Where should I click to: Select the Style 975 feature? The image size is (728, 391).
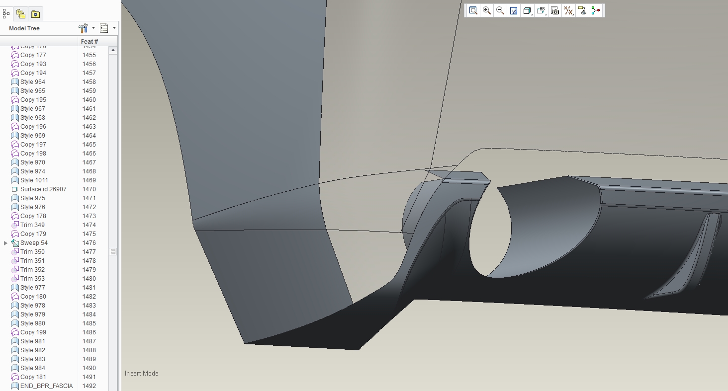click(x=33, y=198)
